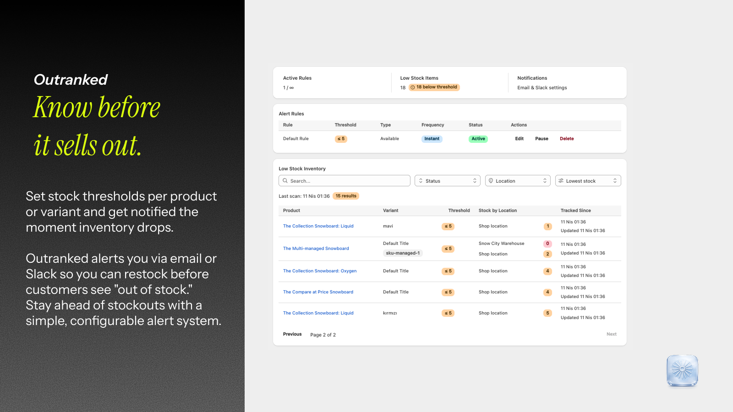The height and width of the screenshot is (412, 733).
Task: Go to the Previous inventory page
Action: [292, 334]
